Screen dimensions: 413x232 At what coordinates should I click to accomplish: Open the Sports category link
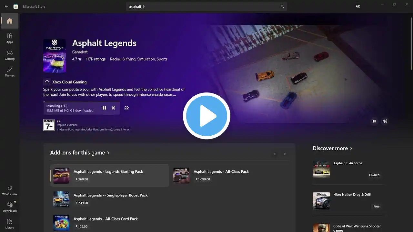(x=162, y=59)
